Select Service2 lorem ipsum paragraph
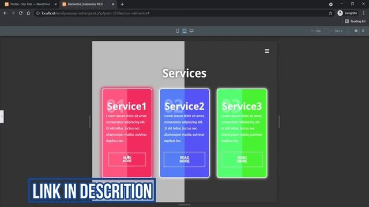The image size is (369, 207). click(x=184, y=128)
